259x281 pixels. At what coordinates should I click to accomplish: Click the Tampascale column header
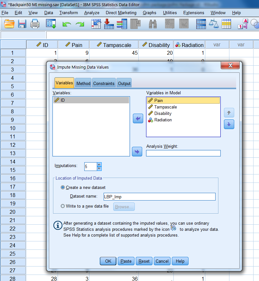114,45
